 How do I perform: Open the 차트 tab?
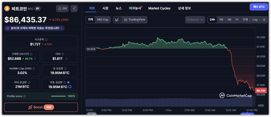tap(92, 8)
